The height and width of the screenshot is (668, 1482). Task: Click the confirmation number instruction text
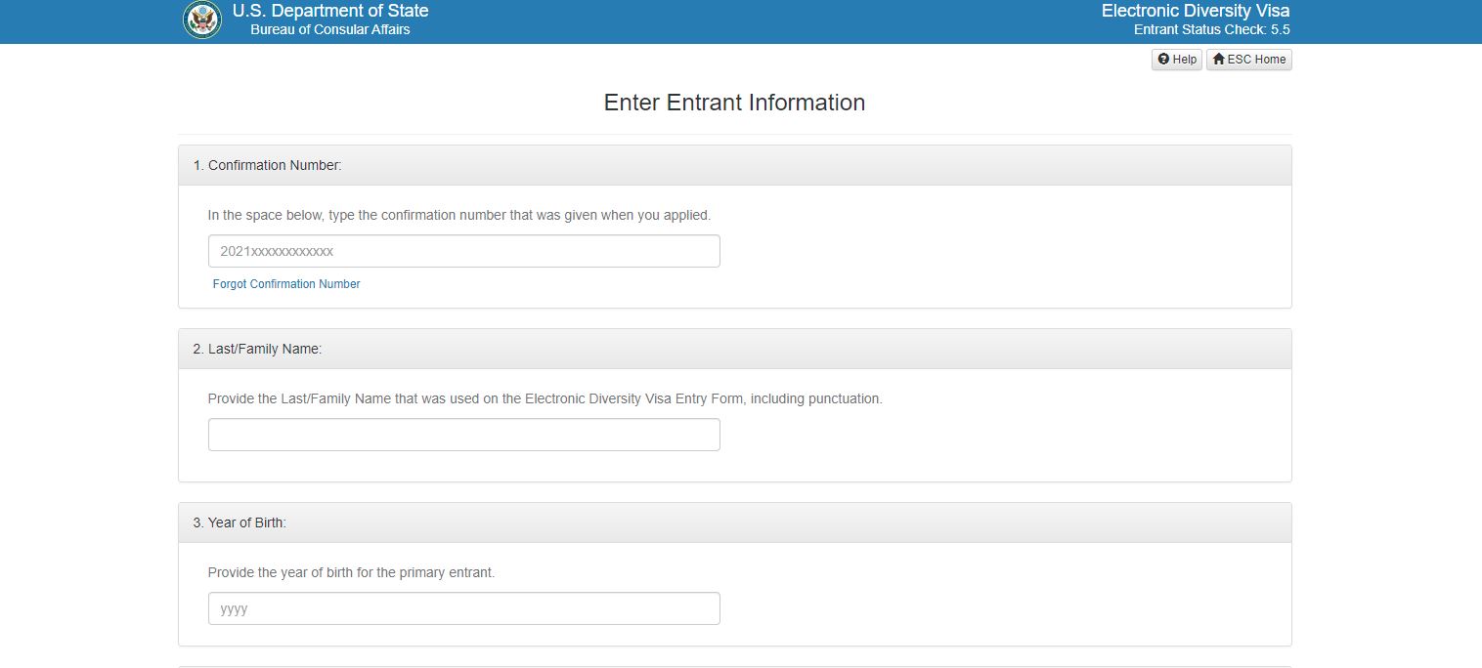458,215
